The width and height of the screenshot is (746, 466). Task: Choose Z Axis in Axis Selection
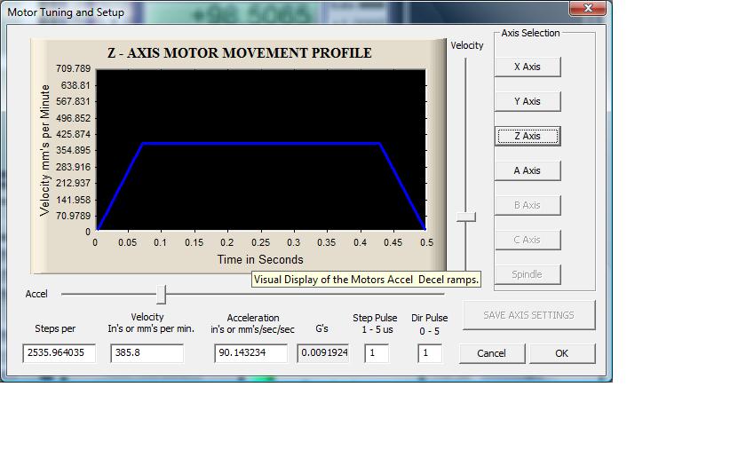527,136
